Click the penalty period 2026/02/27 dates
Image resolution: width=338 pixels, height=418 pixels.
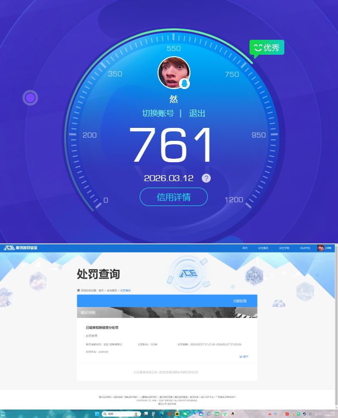(x=216, y=344)
